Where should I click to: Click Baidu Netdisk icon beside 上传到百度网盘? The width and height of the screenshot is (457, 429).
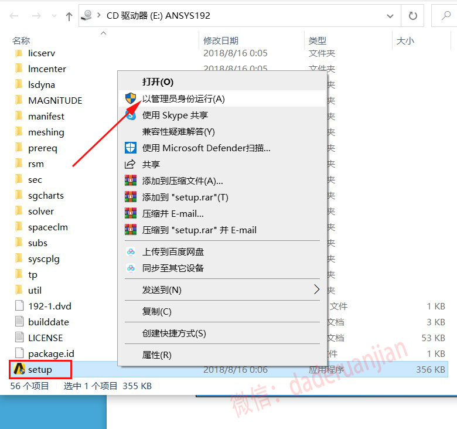coord(131,251)
